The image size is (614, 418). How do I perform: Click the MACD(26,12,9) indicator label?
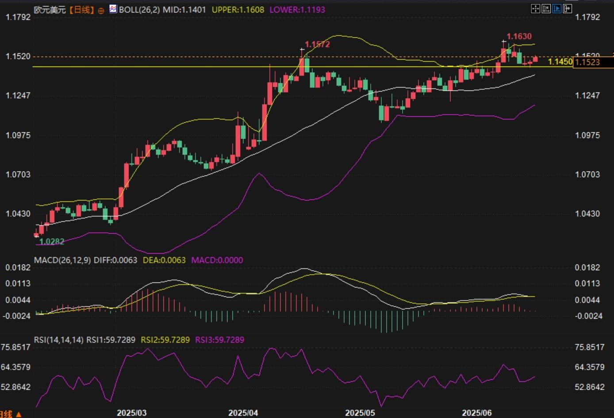62,260
